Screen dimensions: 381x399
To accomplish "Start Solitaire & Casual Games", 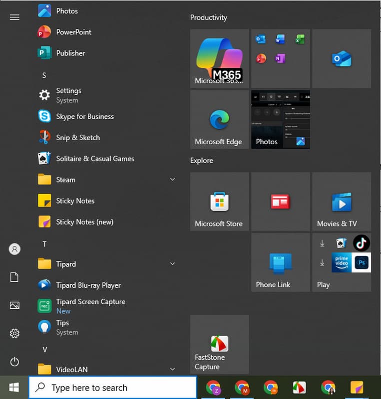I will pos(107,159).
